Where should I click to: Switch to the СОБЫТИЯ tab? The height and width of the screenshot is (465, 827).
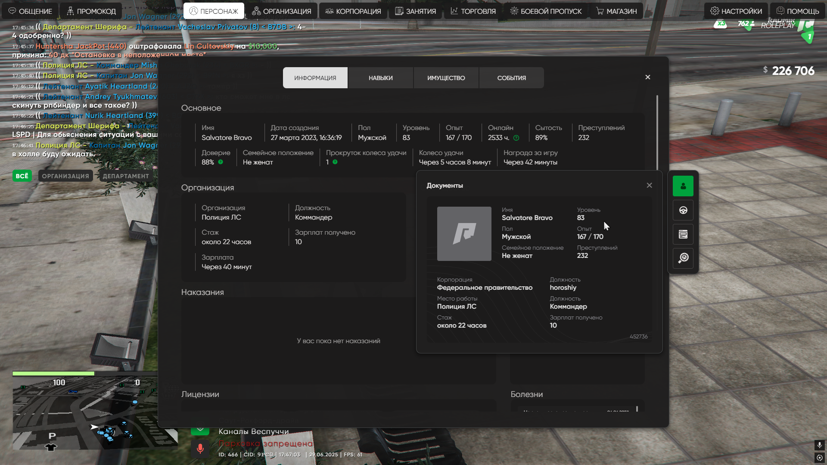point(511,78)
